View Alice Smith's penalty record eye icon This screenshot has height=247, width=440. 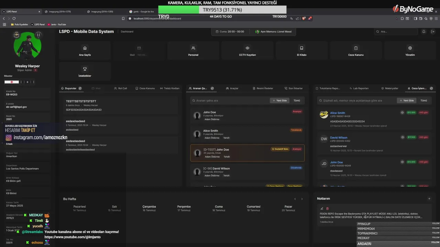pos(403,113)
